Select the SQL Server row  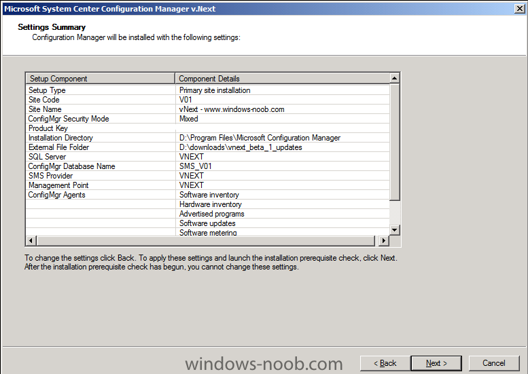[208, 157]
